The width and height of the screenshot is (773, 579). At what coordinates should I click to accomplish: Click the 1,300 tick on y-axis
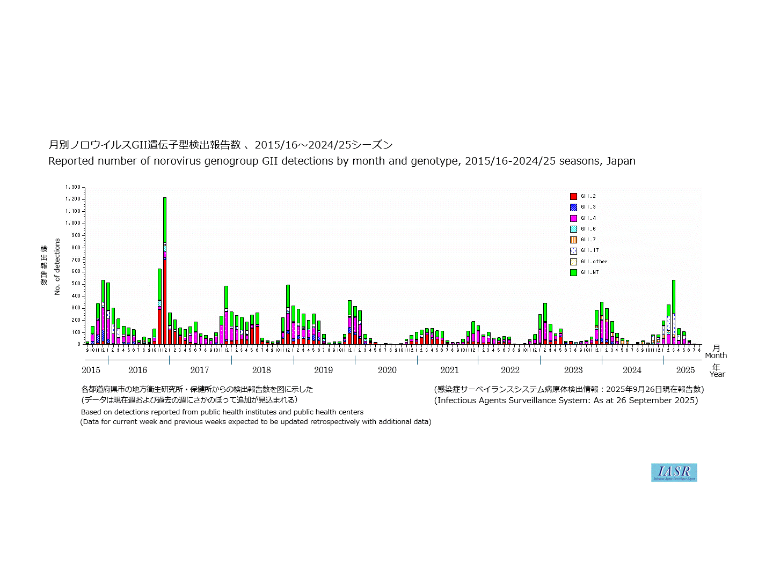72,187
